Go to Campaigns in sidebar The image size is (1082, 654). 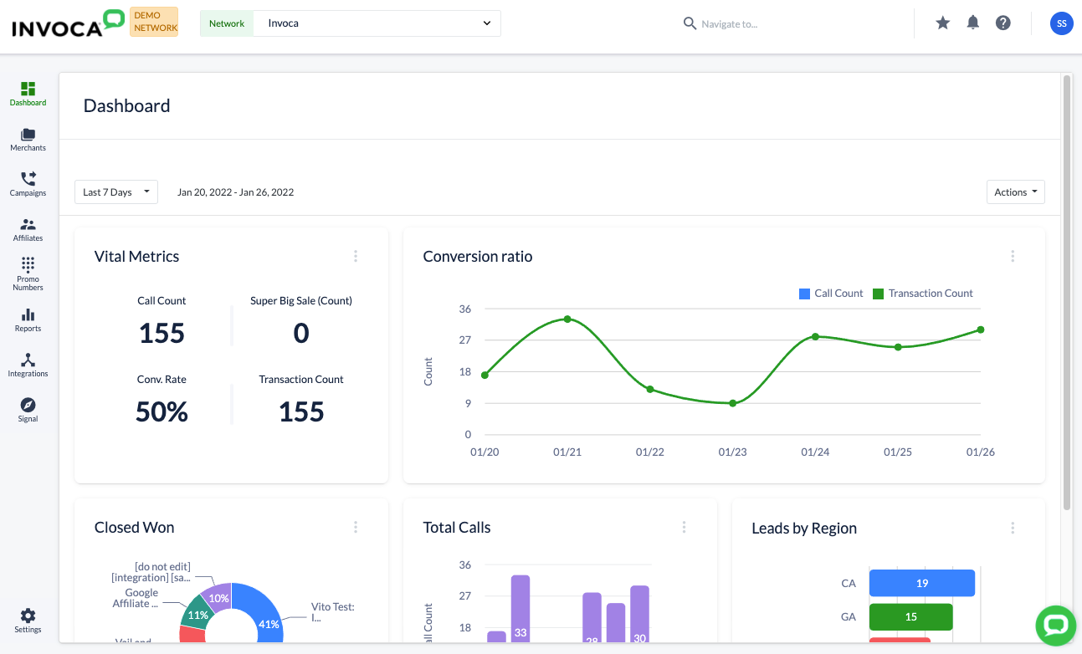[28, 184]
